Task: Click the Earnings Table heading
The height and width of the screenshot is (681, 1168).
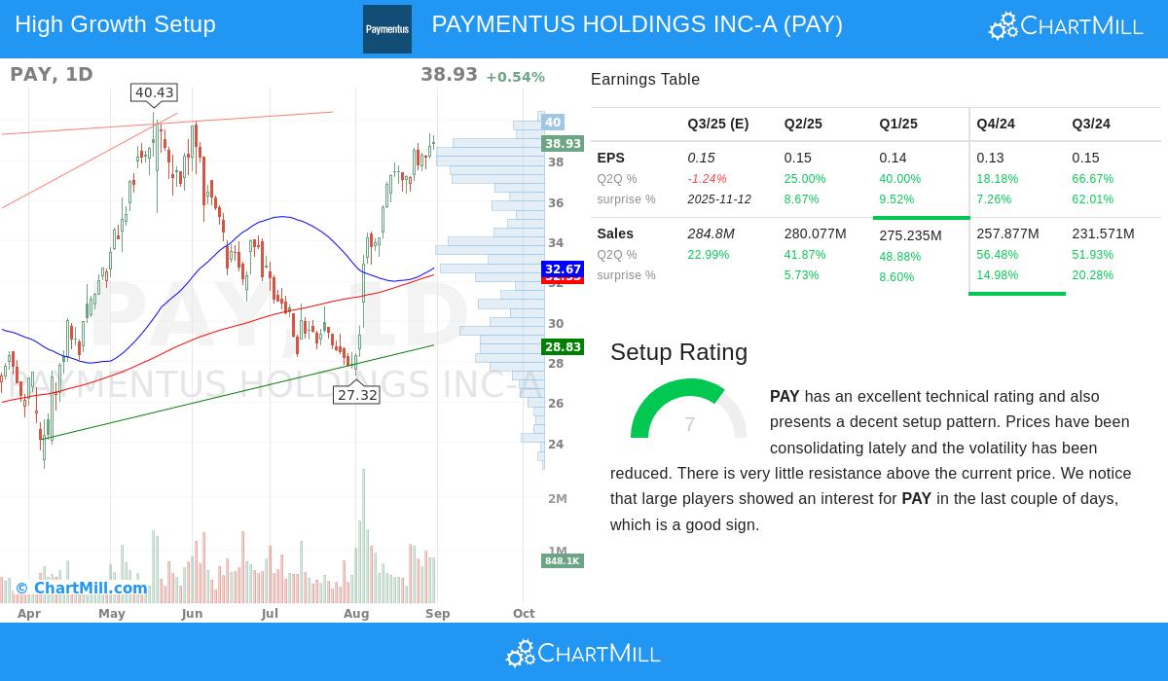Action: tap(645, 80)
